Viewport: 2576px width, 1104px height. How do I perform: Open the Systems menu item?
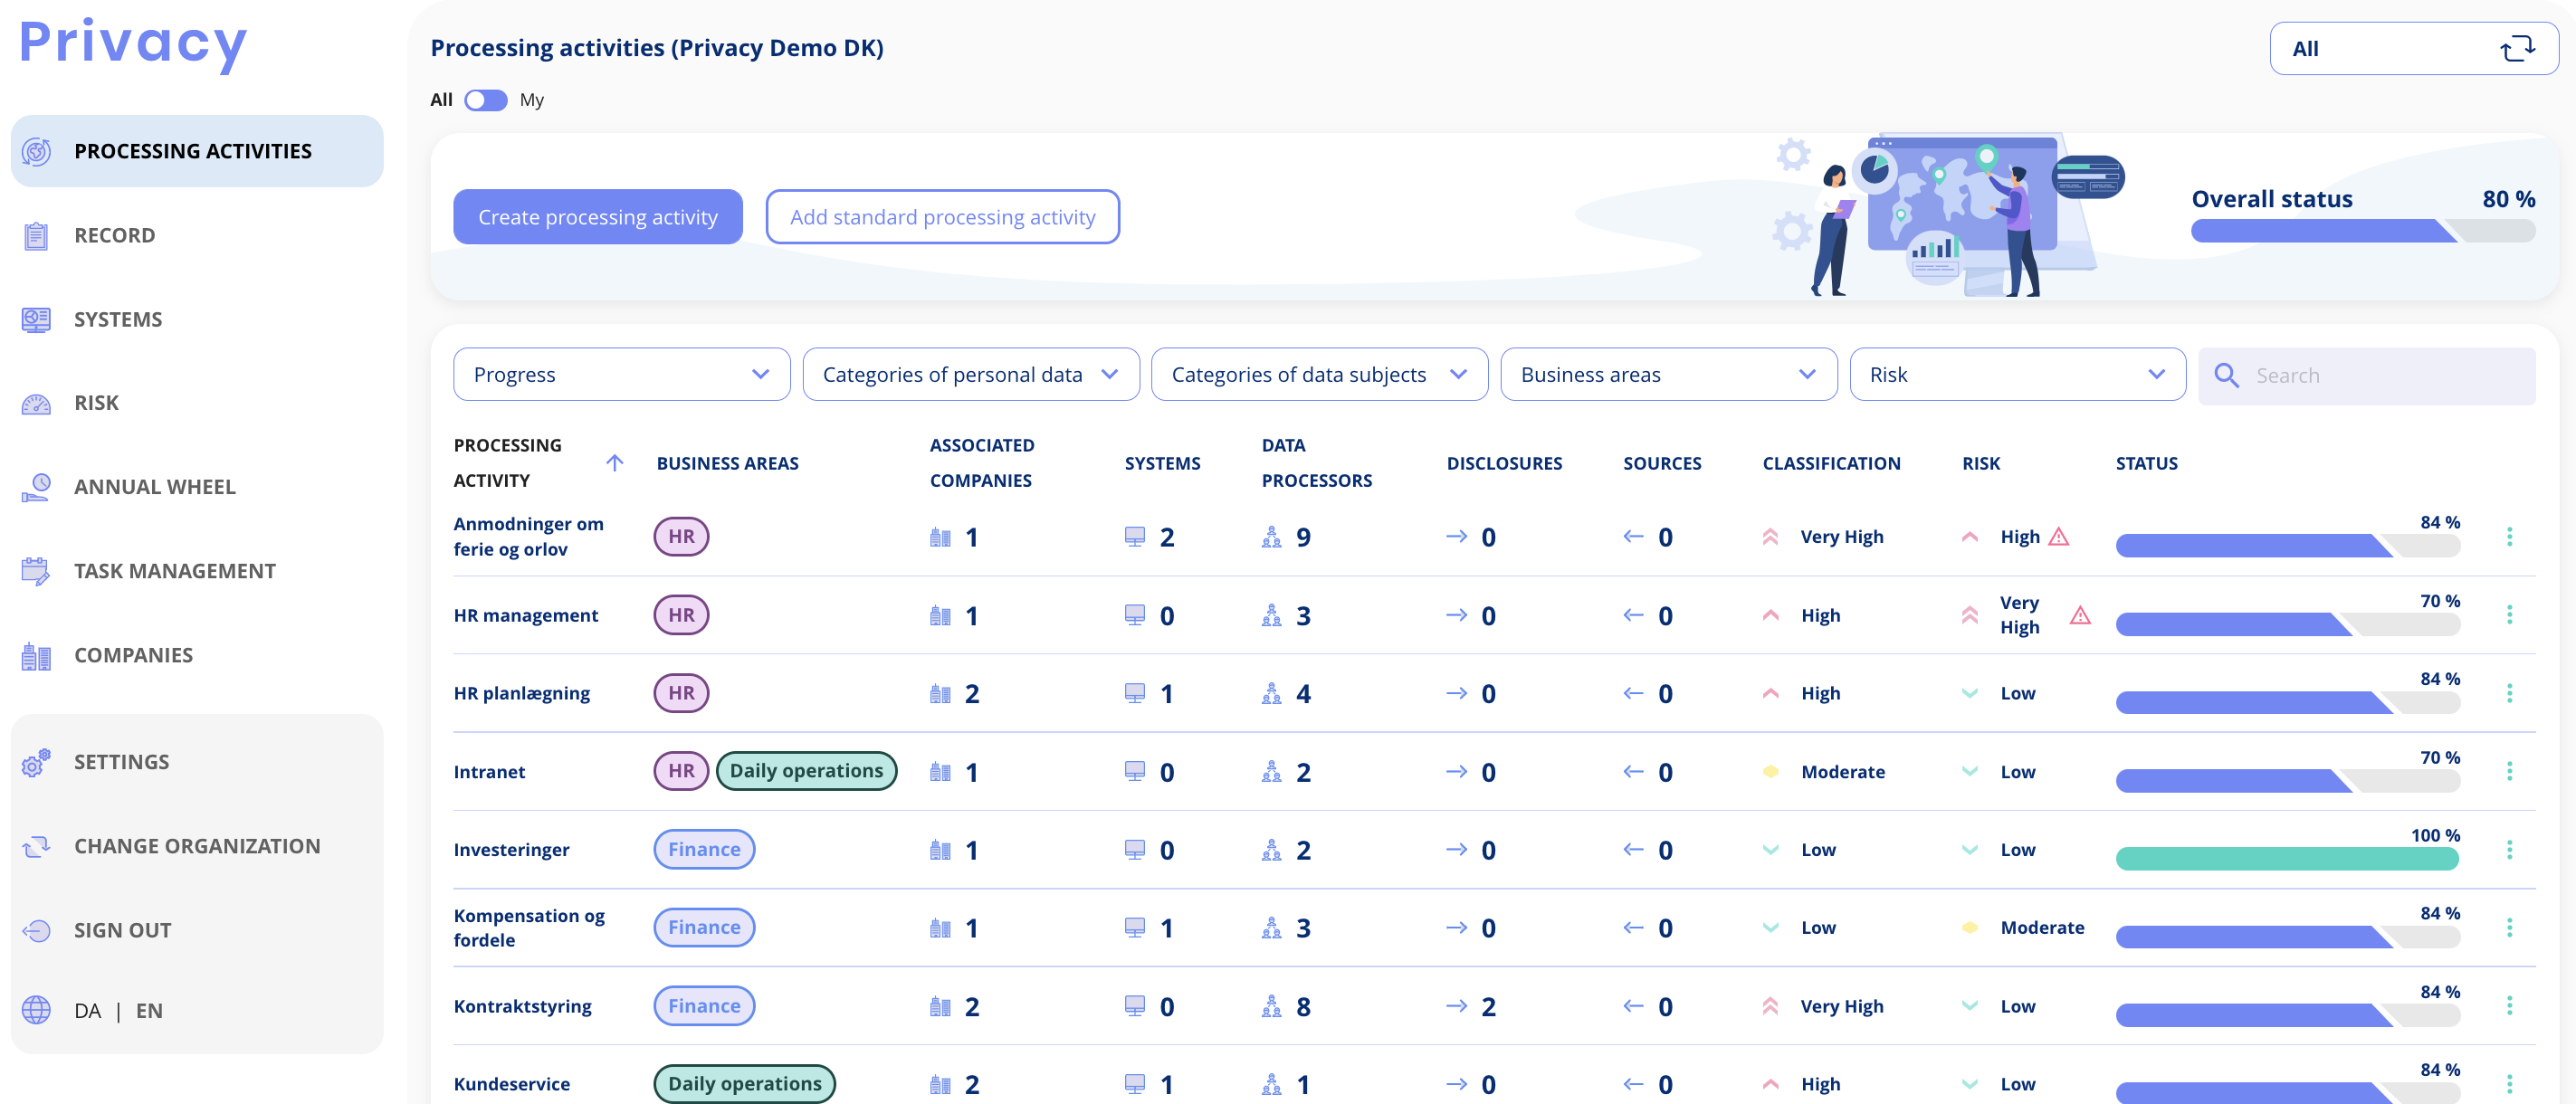(x=118, y=320)
